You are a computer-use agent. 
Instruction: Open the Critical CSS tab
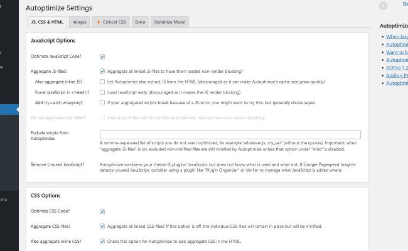[x=111, y=22]
